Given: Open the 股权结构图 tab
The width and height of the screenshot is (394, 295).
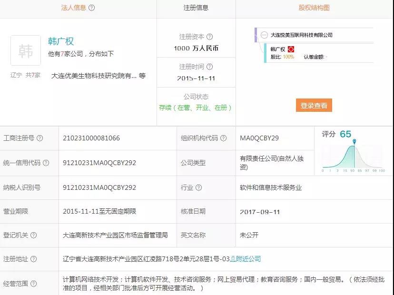Looking at the screenshot, I should click(314, 8).
